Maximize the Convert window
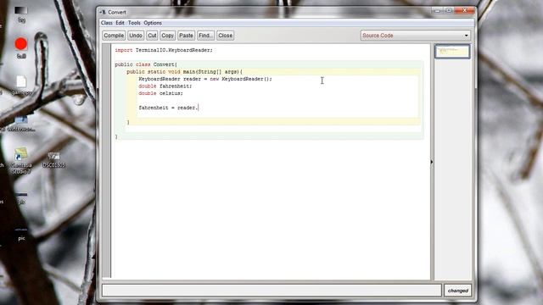 click(449, 11)
